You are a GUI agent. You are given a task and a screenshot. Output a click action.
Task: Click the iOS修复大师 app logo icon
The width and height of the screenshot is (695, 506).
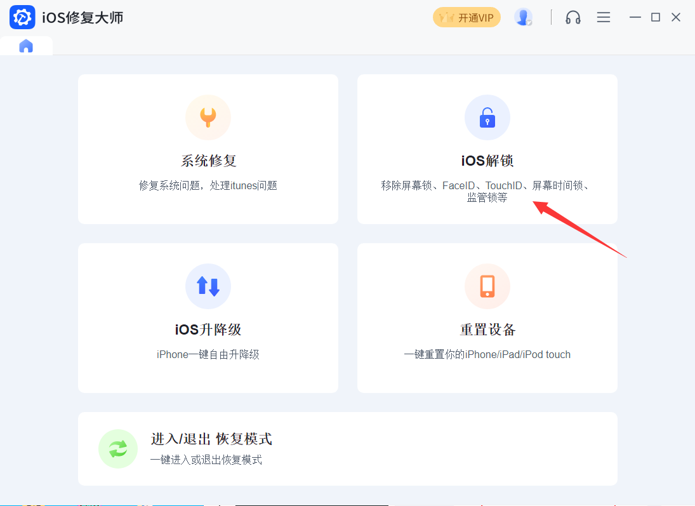pos(22,17)
